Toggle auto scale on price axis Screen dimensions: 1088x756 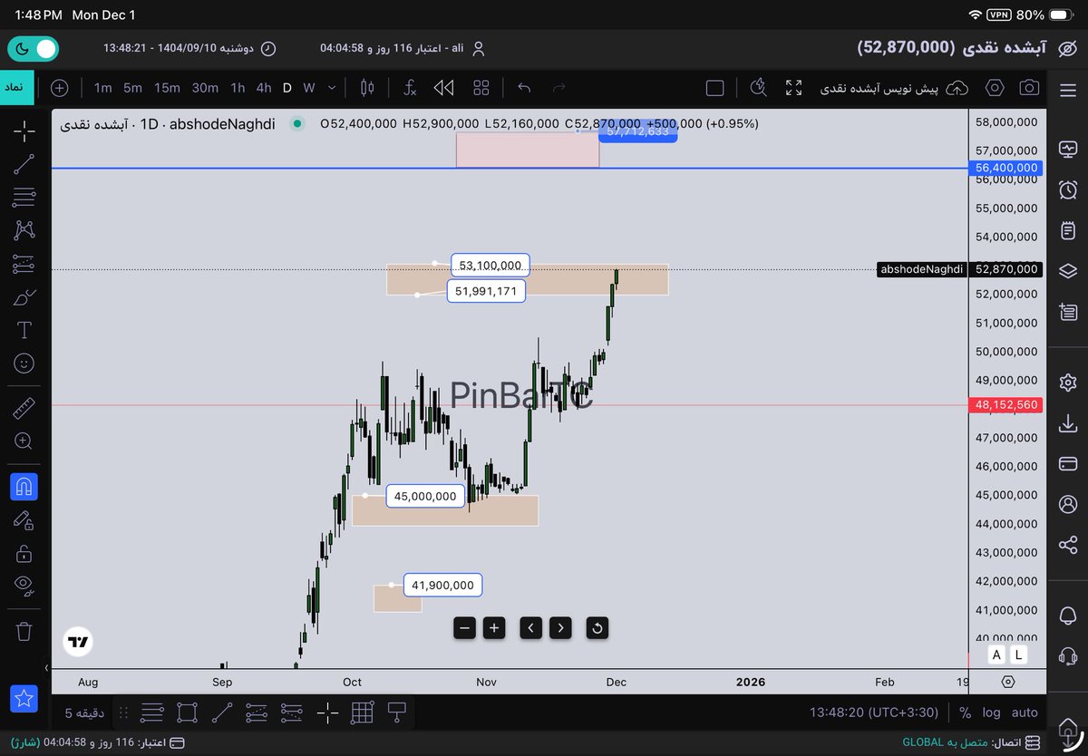[x=1025, y=713]
